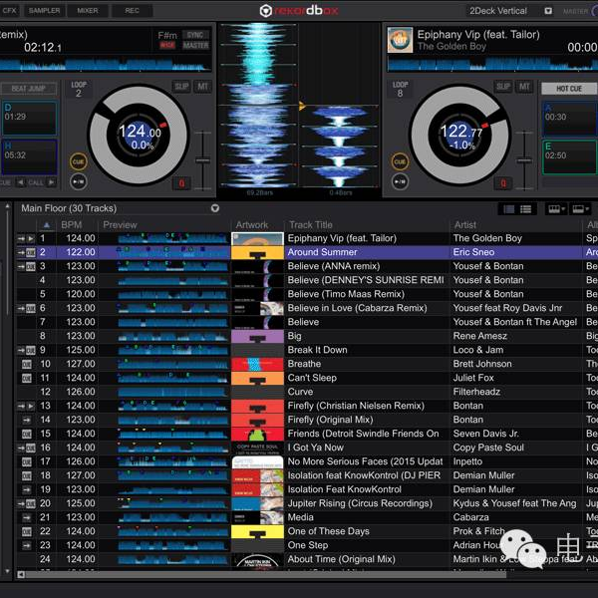Click the right deck tempo slider
This screenshot has height=598, width=598.
point(524,160)
